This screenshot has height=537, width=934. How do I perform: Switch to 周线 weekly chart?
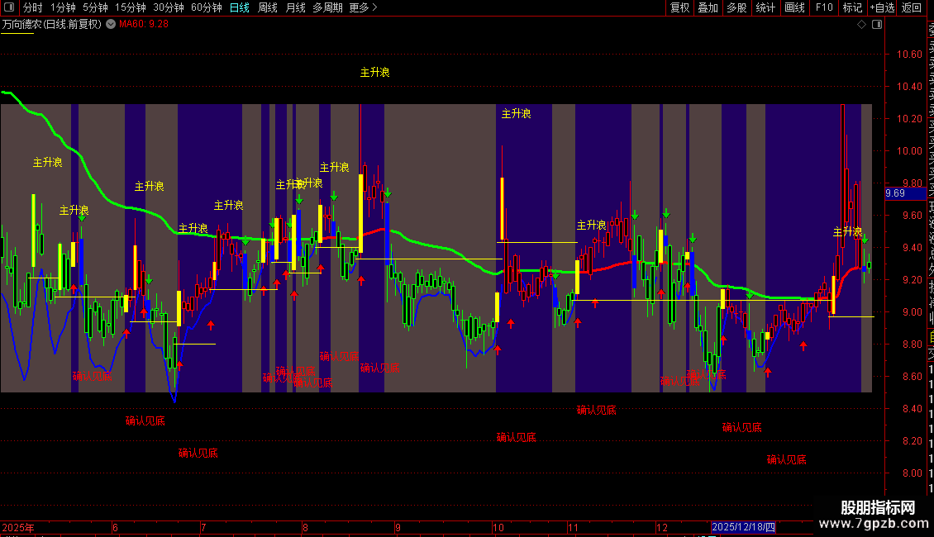tap(268, 7)
